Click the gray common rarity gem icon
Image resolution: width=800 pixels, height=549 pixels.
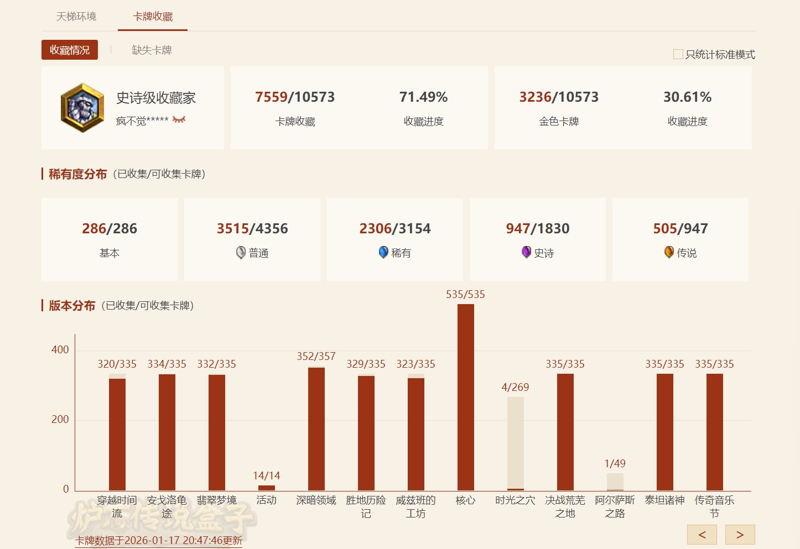click(241, 253)
